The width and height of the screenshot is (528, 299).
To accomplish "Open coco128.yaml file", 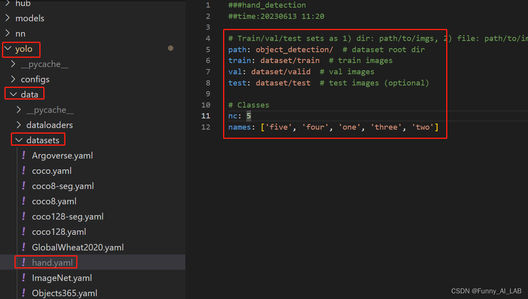I will click(59, 232).
